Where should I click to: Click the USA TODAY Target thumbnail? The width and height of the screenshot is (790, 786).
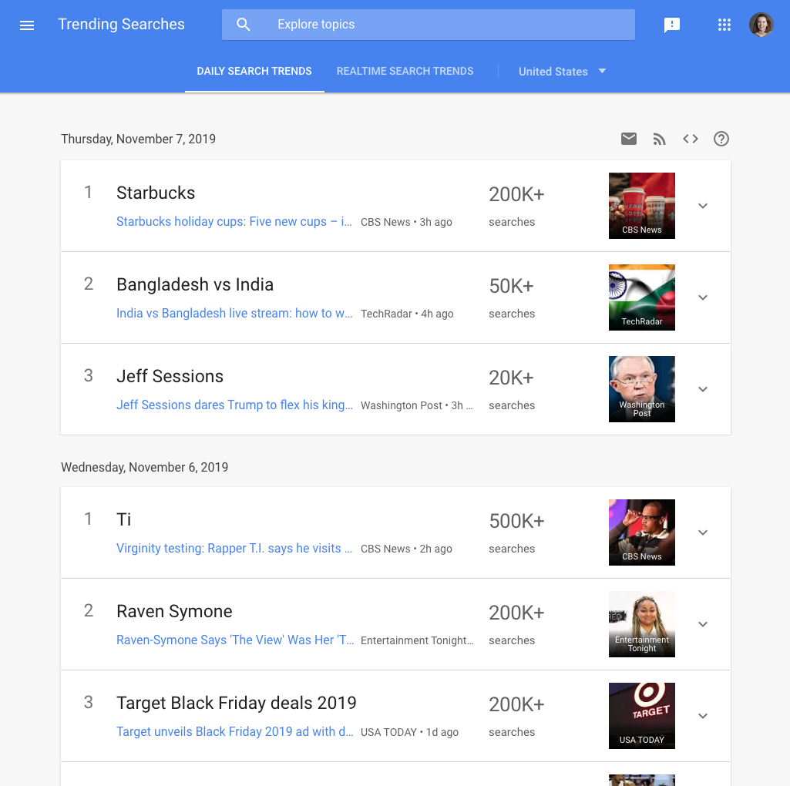click(x=642, y=715)
